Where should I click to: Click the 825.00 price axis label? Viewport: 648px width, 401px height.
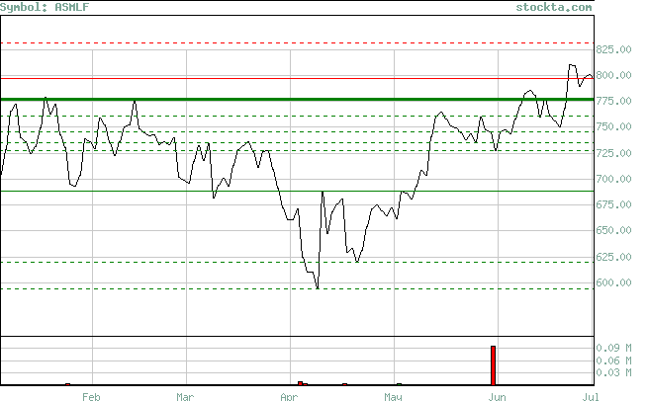pos(613,49)
